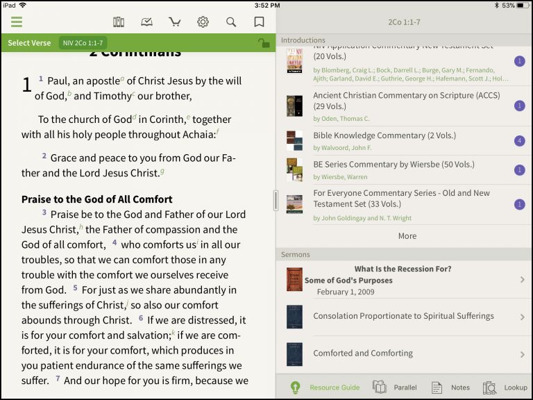This screenshot has width=533, height=400.
Task: Tap verse number 5
Action: click(75, 288)
